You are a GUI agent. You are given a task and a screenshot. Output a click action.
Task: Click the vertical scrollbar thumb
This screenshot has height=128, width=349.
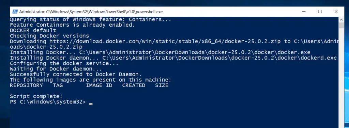[342, 25]
